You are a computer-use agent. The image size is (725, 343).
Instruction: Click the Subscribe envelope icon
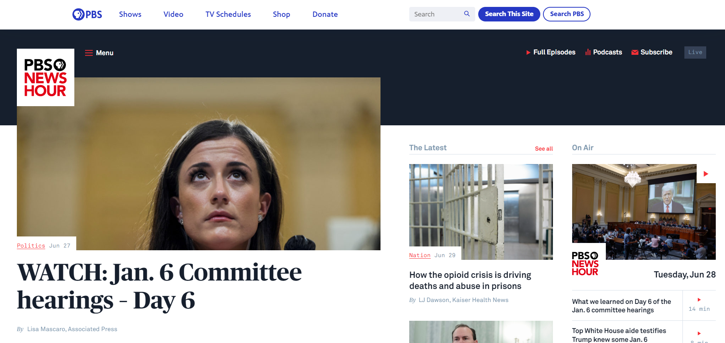(635, 53)
